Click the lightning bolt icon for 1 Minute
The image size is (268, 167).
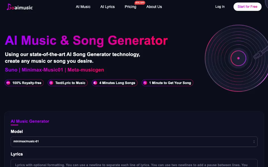[x=145, y=83]
